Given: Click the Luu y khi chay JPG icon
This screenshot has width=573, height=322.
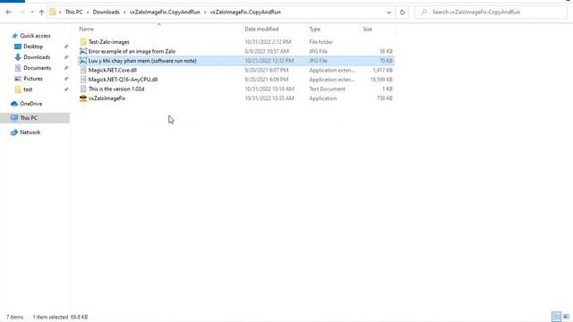Looking at the screenshot, I should 83,61.
